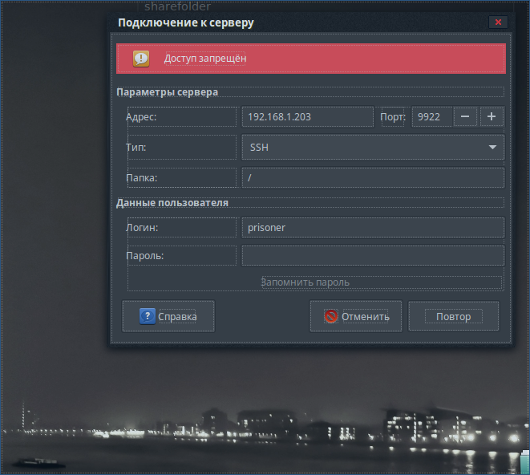Screen dimensions: 530x475
Task: Click the Порт field showing 9922
Action: [x=431, y=117]
